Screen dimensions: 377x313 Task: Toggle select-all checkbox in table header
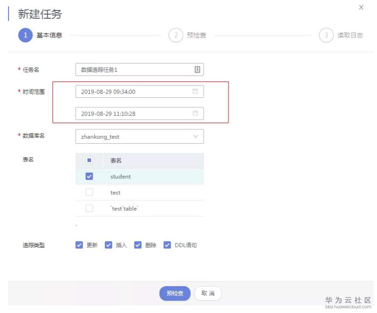click(89, 160)
